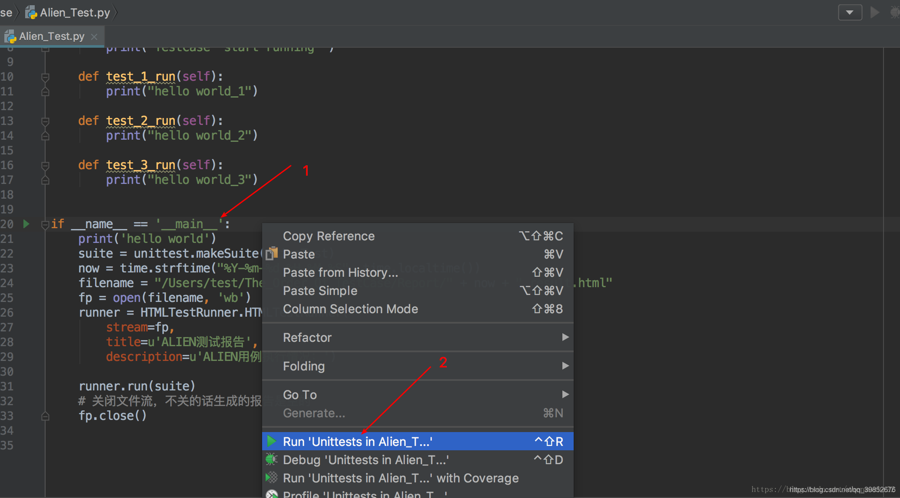
Task: Close the Alien_Test.py tab with its X
Action: click(94, 36)
